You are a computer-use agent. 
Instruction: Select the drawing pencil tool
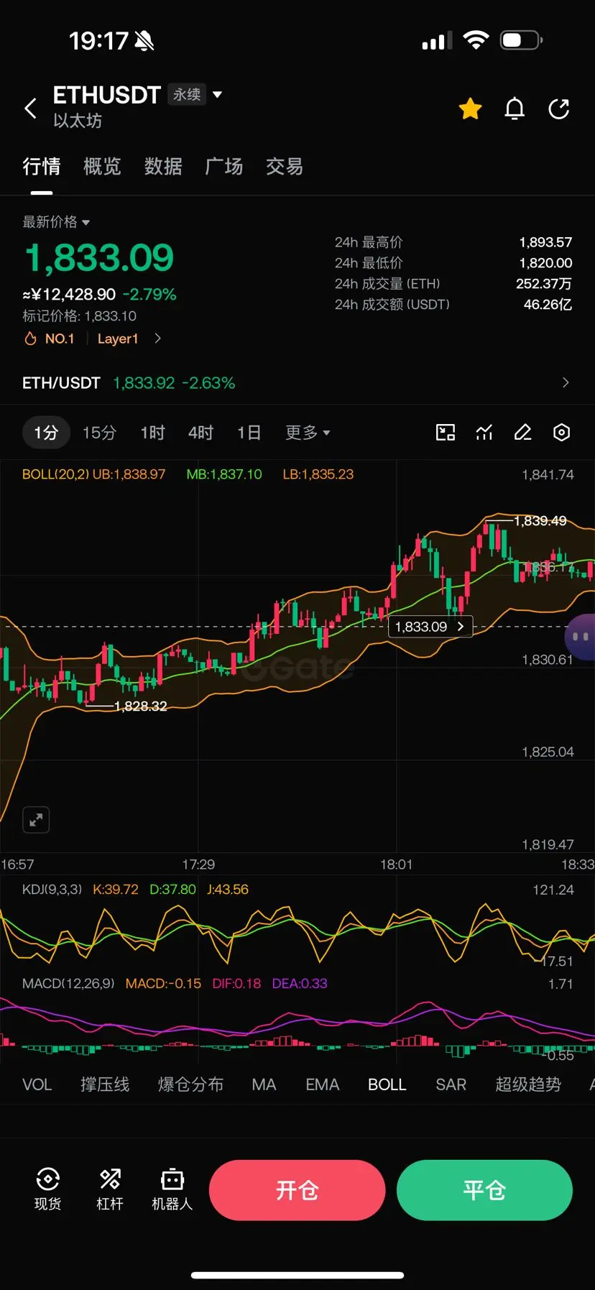click(523, 432)
